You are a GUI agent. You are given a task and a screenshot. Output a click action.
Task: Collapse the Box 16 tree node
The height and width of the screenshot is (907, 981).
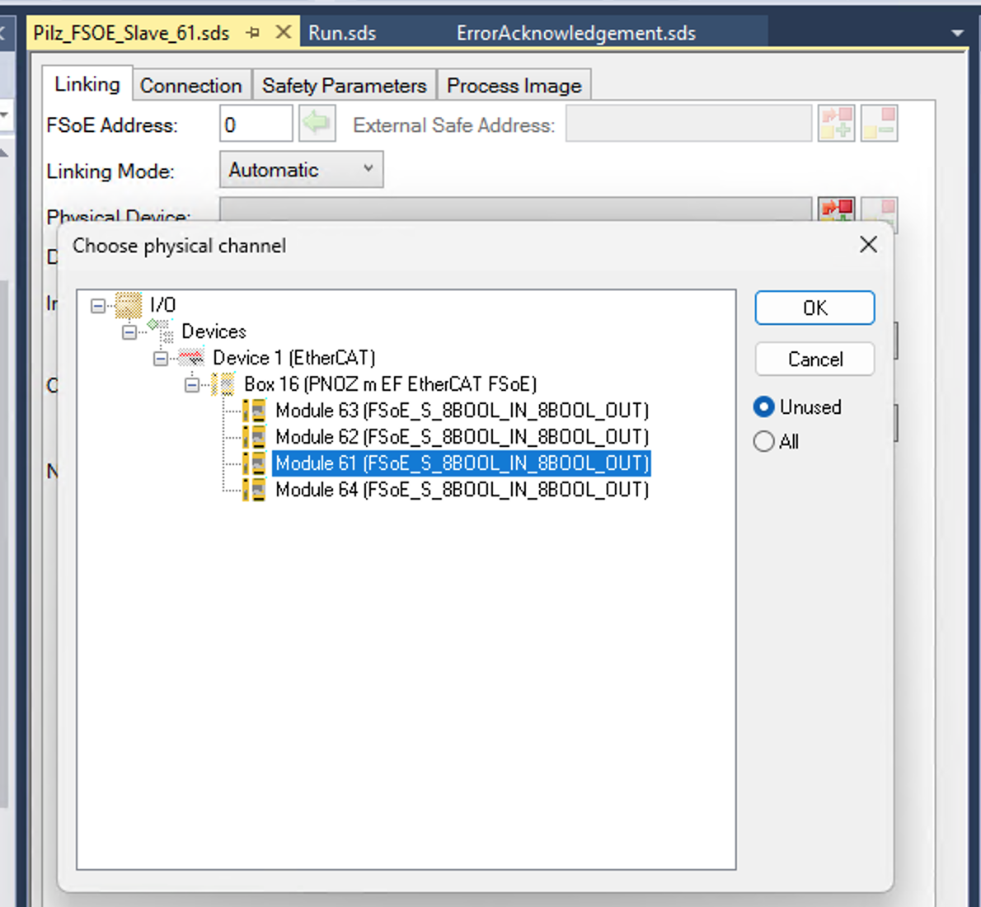192,385
